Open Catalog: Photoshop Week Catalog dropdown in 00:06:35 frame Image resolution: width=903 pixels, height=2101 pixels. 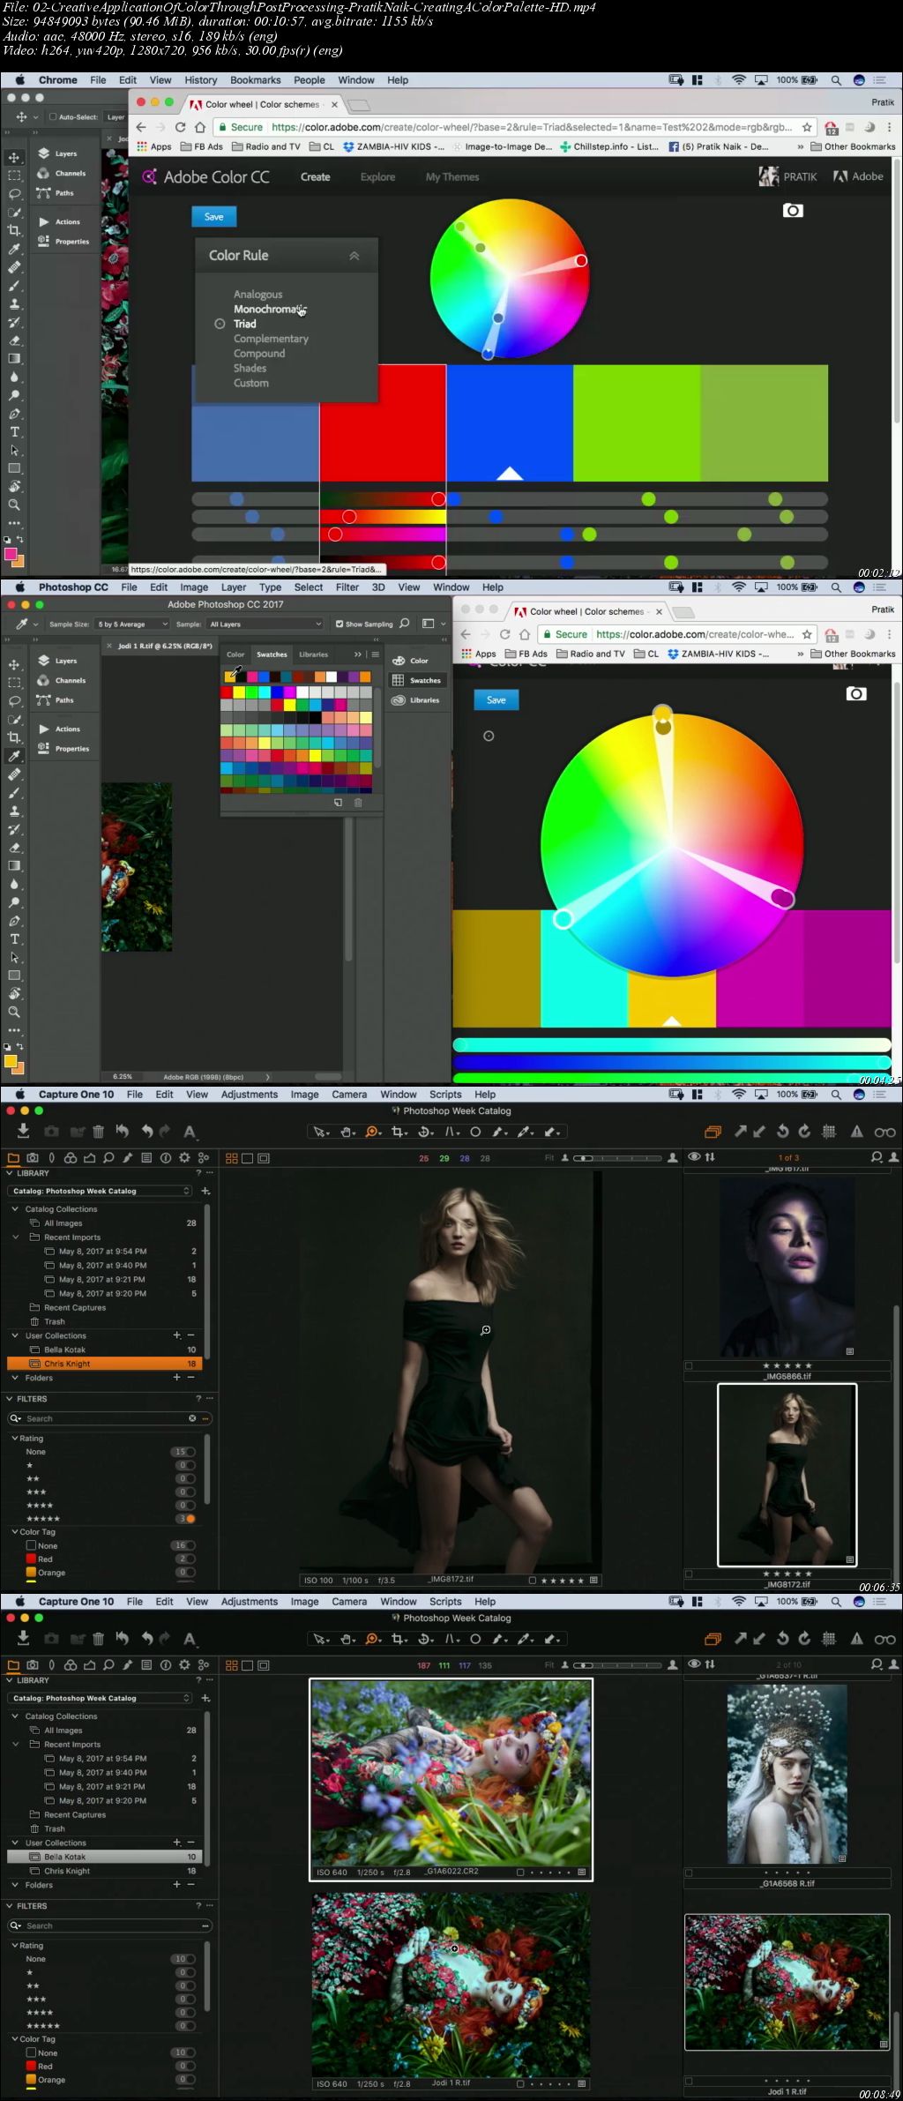[101, 1191]
